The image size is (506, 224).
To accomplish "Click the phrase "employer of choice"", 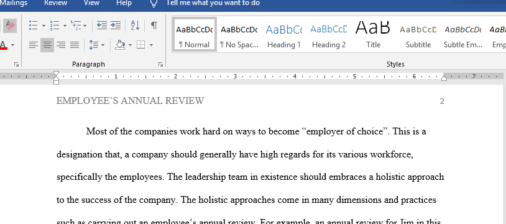I will tap(345, 131).
